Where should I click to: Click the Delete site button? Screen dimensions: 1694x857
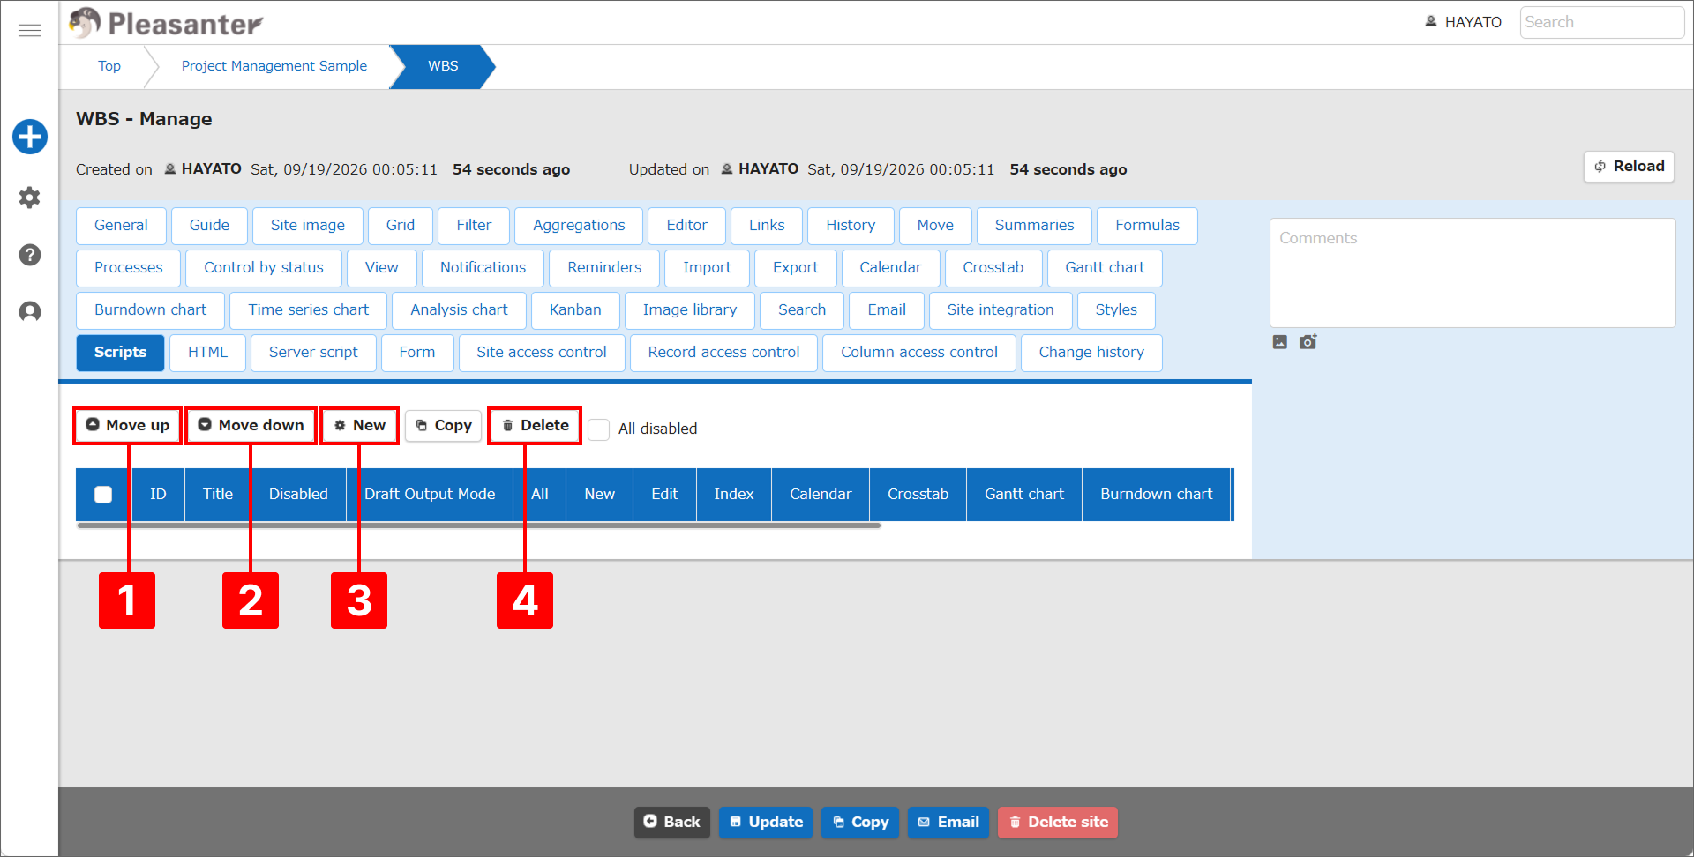point(1058,822)
